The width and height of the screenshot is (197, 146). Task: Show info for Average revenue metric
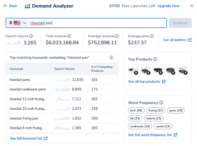point(117,36)
